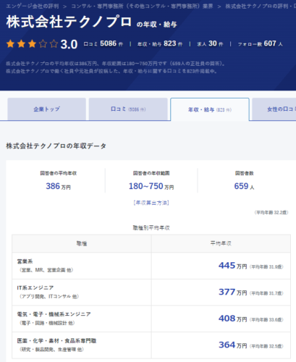Viewport: 296px width, 362px height.
Task: Open the コンサル・専門事務所 業界 breadcrumb link
Action: click(142, 6)
